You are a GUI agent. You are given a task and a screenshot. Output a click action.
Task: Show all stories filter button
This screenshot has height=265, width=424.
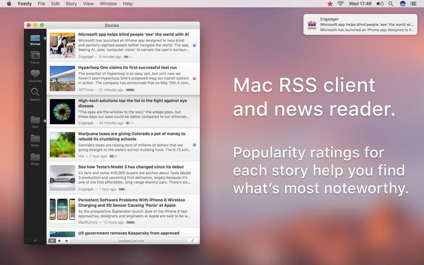point(52,241)
